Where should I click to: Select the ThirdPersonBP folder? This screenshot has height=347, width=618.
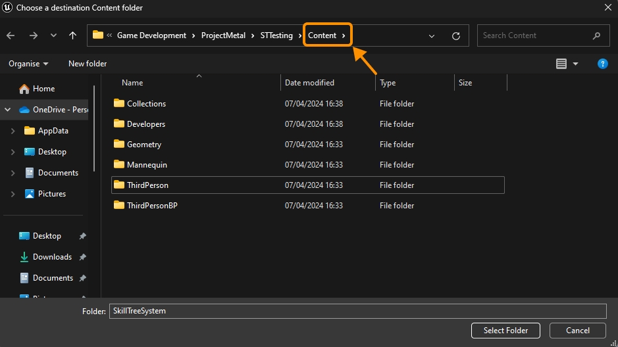[x=152, y=206]
